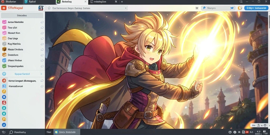Click the red square icon in lower sidebar
The image size is (270, 135).
pyautogui.click(x=4, y=103)
